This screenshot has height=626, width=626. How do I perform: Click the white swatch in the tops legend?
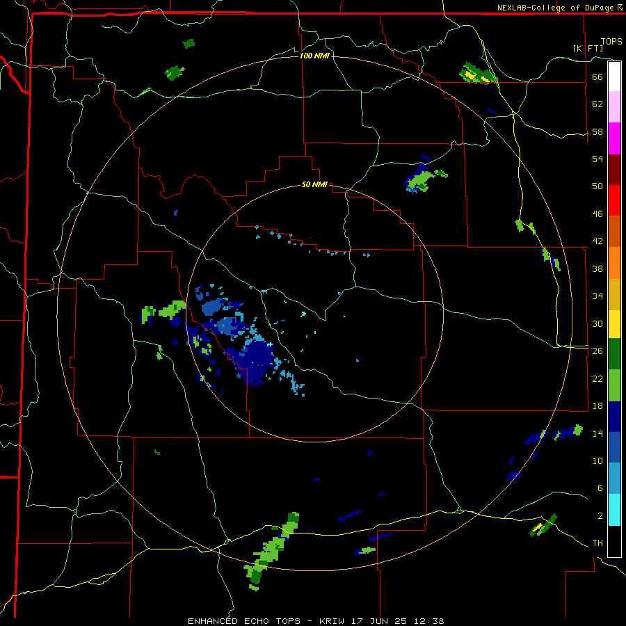click(614, 77)
